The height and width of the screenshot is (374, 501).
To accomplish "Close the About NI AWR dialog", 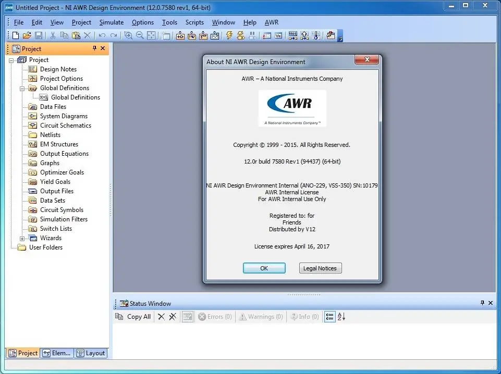I will [367, 60].
